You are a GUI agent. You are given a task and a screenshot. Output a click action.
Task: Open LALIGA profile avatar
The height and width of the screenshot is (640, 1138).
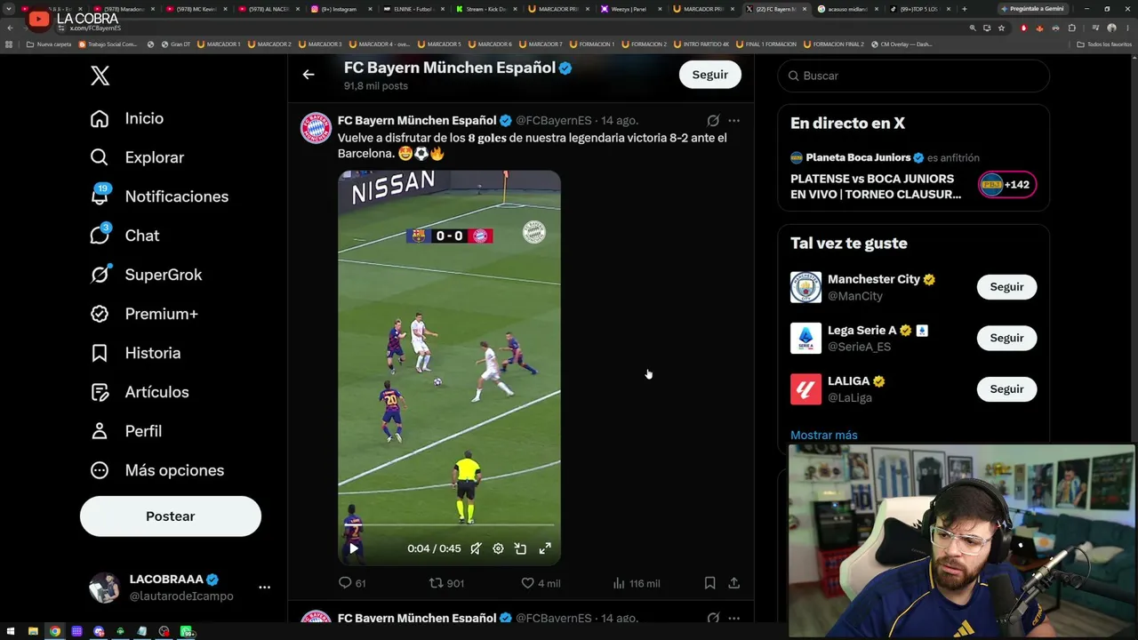pos(805,389)
